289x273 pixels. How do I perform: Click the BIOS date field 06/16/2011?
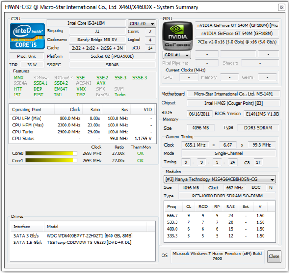[x=199, y=114]
